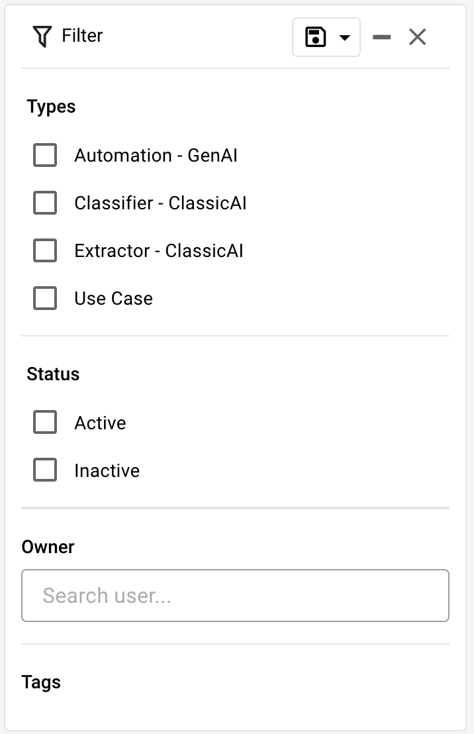
Task: Click the funnel filter icon
Action: point(42,36)
